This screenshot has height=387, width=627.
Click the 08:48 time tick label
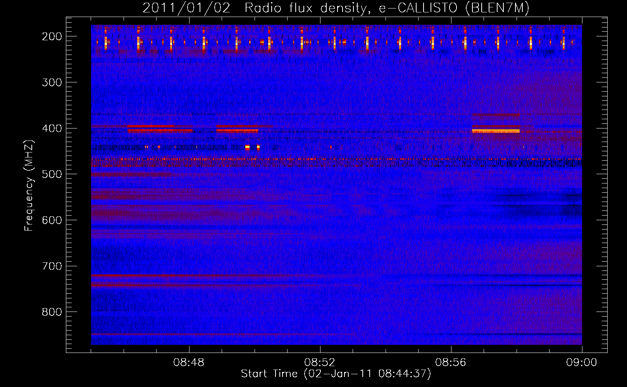pos(189,363)
